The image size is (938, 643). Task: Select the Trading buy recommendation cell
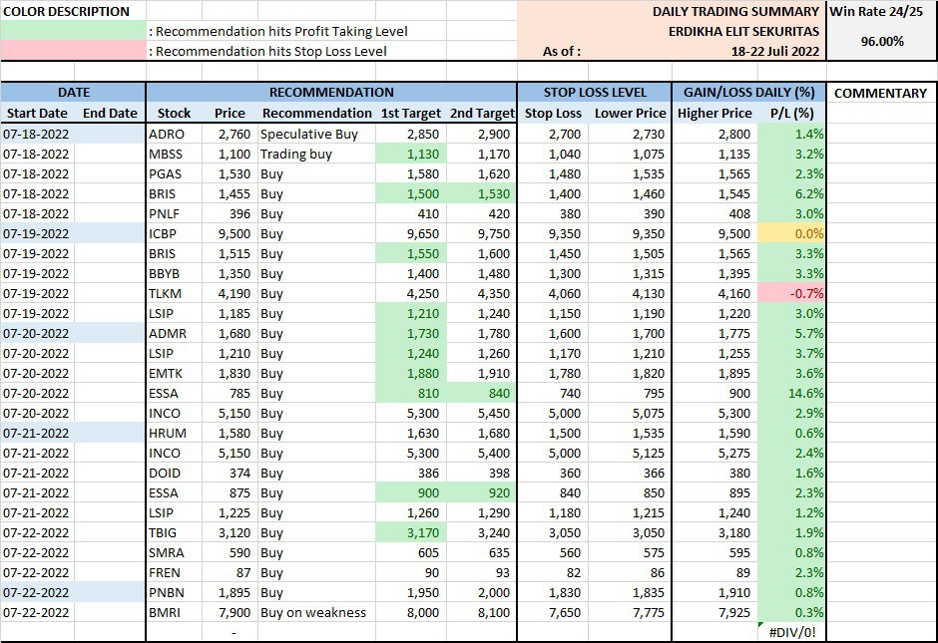pos(296,154)
